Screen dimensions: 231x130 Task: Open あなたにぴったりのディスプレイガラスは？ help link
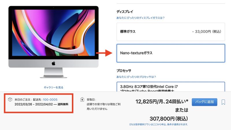pos(140,18)
